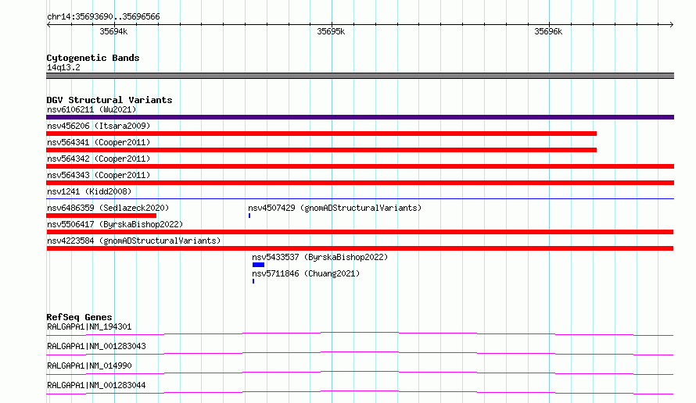Click the small blue nsv5711846 marker

[253, 281]
